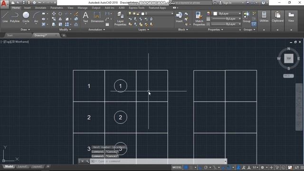Open the annotation scale 1:1 dropdown
The width and height of the screenshot is (304, 171).
pyautogui.click(x=256, y=167)
